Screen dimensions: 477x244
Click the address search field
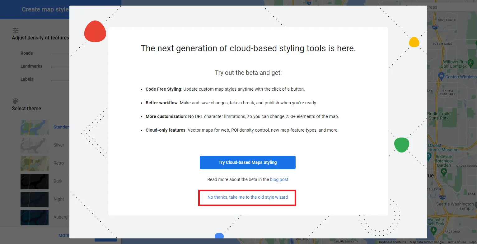click(452, 7)
